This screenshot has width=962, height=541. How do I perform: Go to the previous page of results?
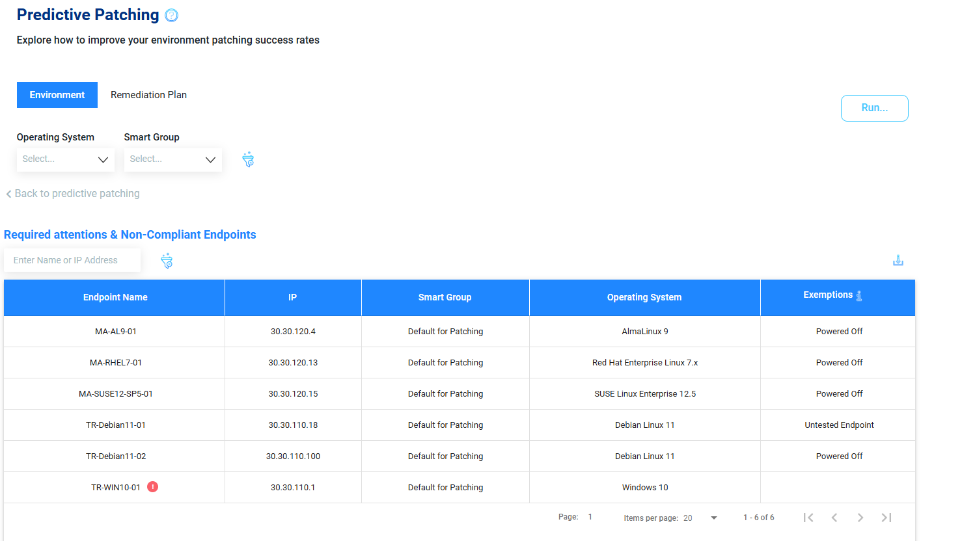click(834, 518)
